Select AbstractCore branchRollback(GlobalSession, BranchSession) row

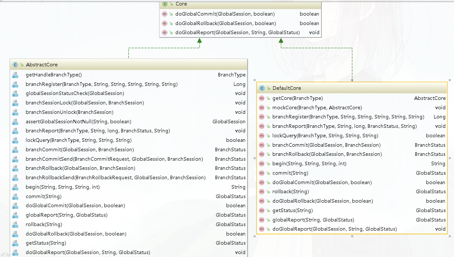point(129,168)
